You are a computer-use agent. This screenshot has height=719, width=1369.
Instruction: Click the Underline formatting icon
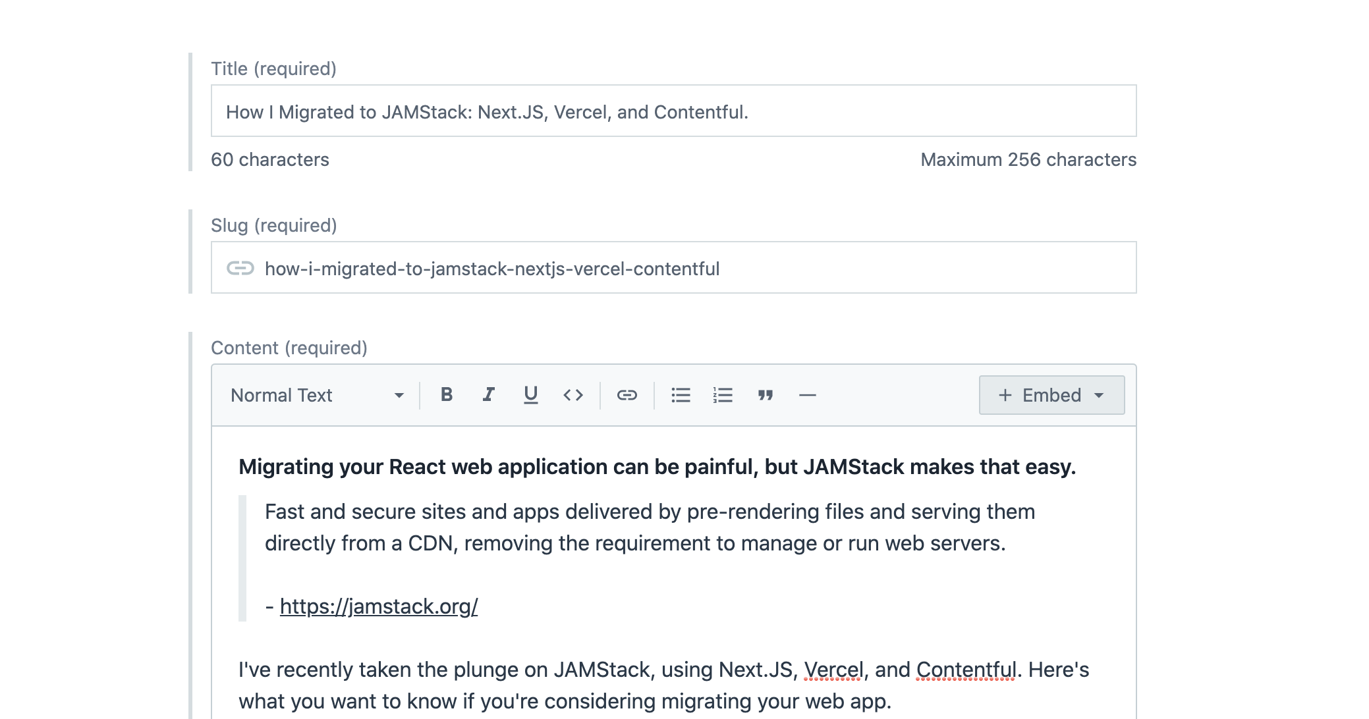(530, 395)
